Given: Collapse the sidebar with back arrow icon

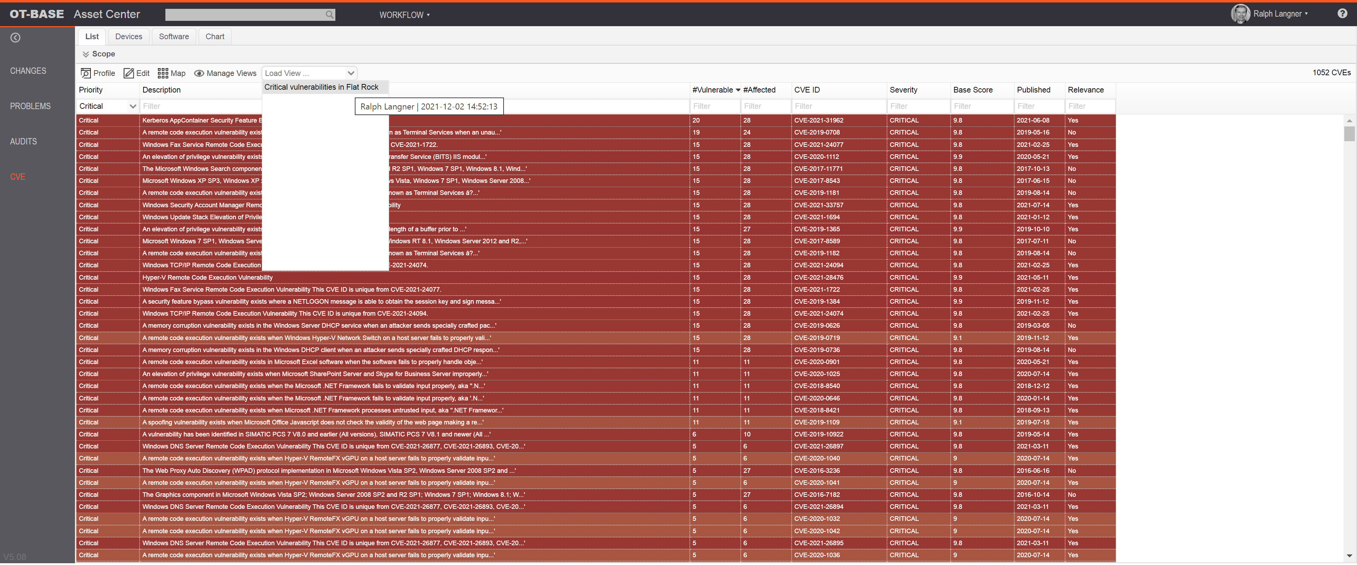Looking at the screenshot, I should [15, 37].
